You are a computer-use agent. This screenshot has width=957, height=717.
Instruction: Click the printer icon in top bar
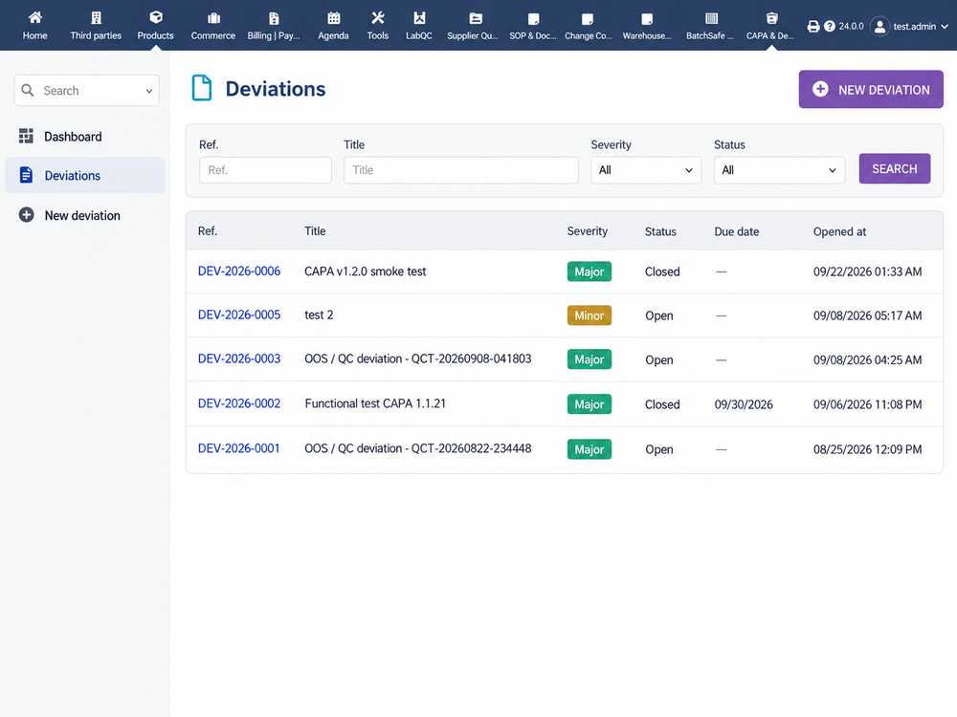tap(812, 26)
